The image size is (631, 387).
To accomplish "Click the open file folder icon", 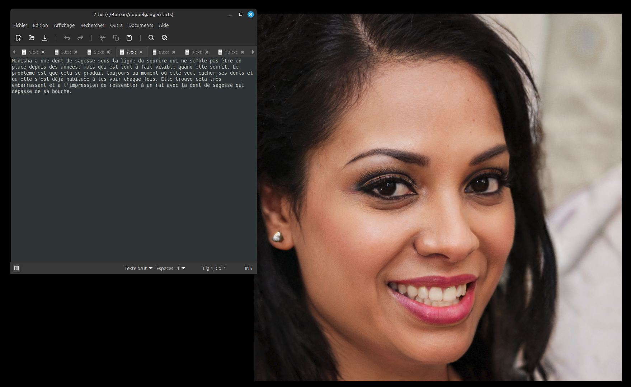I will (32, 38).
